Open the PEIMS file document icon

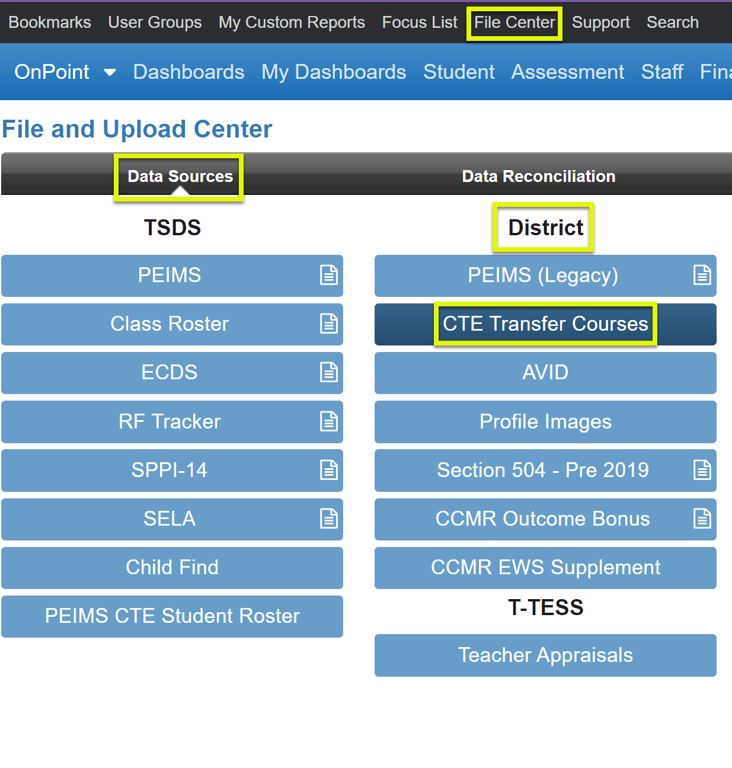[329, 275]
